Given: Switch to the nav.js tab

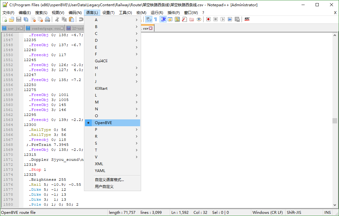Looking at the screenshot, I should click(12, 28).
